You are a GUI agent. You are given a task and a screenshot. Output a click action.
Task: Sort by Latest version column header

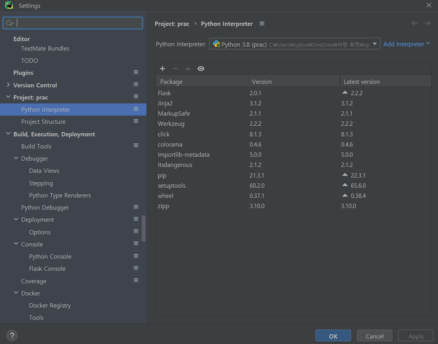[x=385, y=81]
